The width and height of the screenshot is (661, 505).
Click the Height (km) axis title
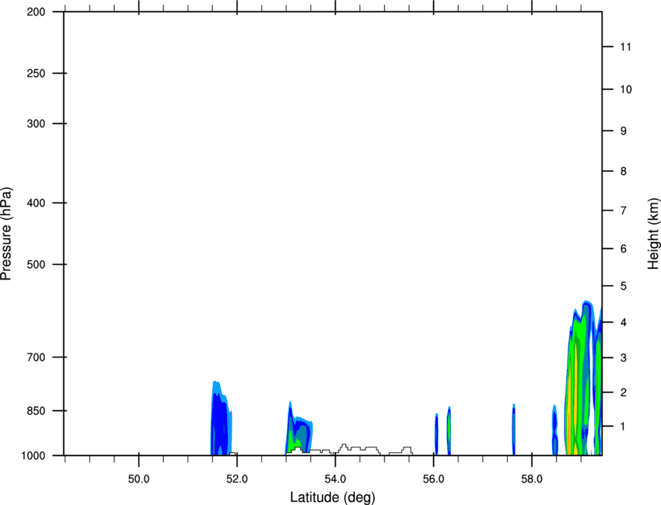(x=653, y=234)
